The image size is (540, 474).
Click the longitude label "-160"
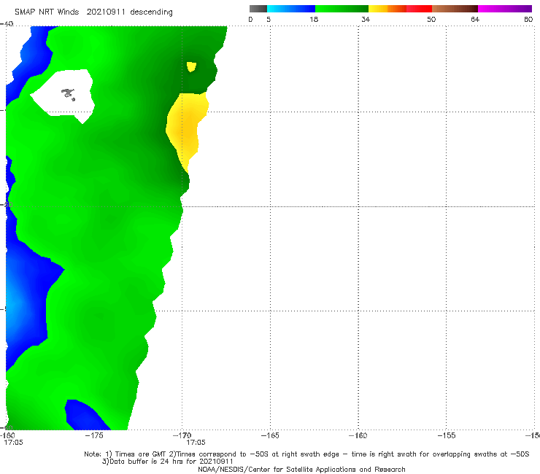pyautogui.click(x=358, y=435)
